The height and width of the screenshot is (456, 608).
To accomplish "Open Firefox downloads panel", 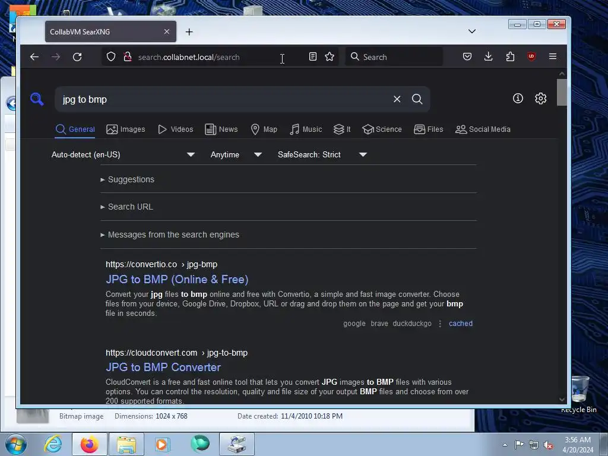I will pos(489,56).
